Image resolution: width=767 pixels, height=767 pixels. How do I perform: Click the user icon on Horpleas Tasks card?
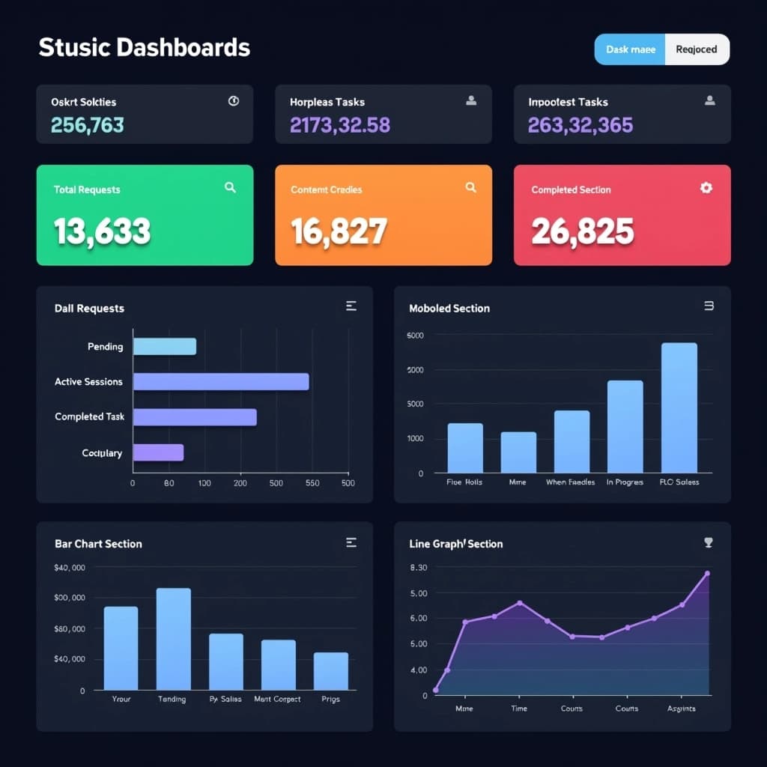(471, 100)
